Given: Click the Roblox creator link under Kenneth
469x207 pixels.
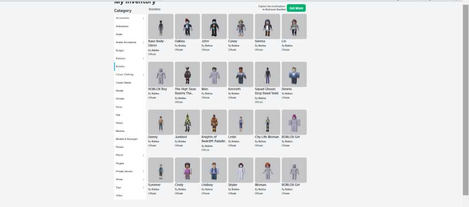Looking at the screenshot, I should (x=235, y=93).
